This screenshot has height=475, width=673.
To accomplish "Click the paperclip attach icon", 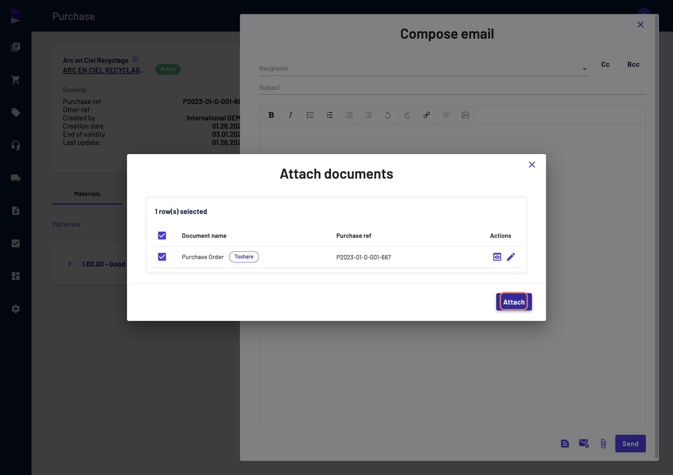I will click(603, 444).
